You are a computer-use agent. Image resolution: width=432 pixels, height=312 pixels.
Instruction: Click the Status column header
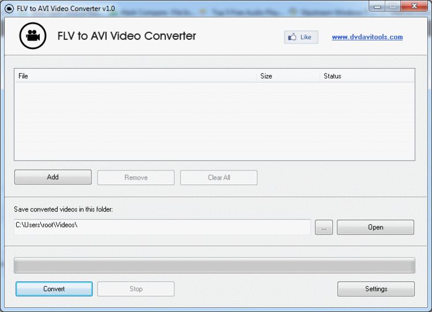(x=367, y=76)
